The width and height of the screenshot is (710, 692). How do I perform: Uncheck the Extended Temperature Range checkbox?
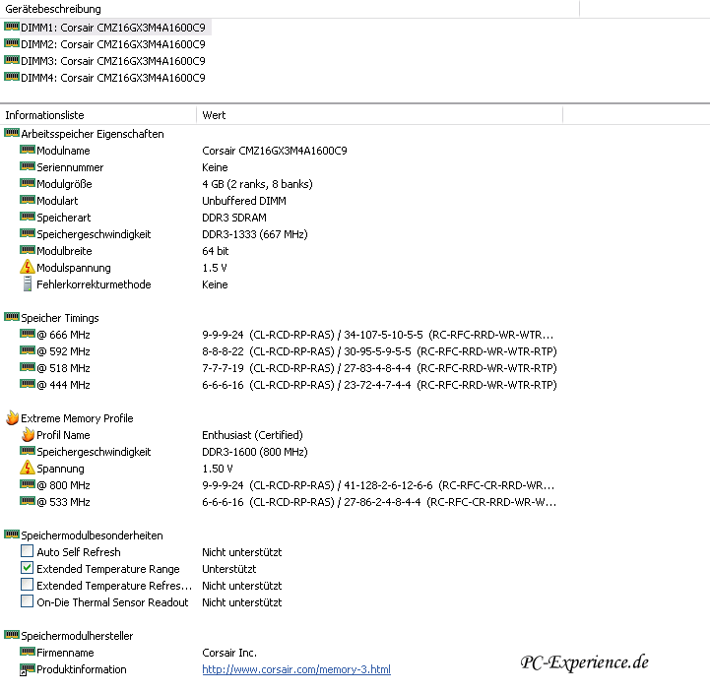point(28,569)
